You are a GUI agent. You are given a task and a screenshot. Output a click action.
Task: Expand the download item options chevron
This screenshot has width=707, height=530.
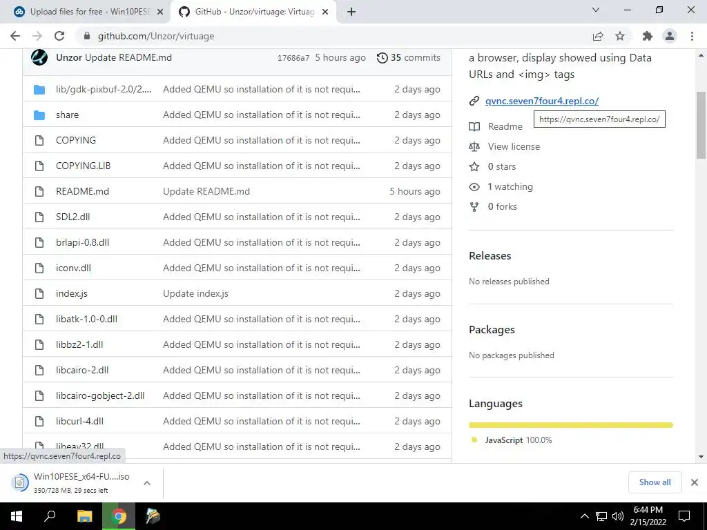point(147,482)
